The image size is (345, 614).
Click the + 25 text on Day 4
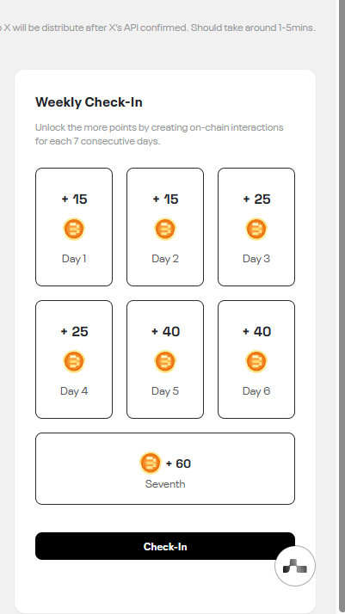[74, 331]
